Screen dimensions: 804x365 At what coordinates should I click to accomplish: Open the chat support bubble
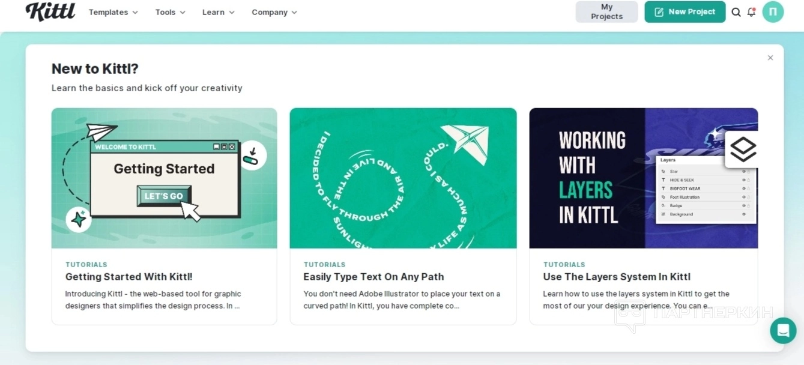pos(783,330)
